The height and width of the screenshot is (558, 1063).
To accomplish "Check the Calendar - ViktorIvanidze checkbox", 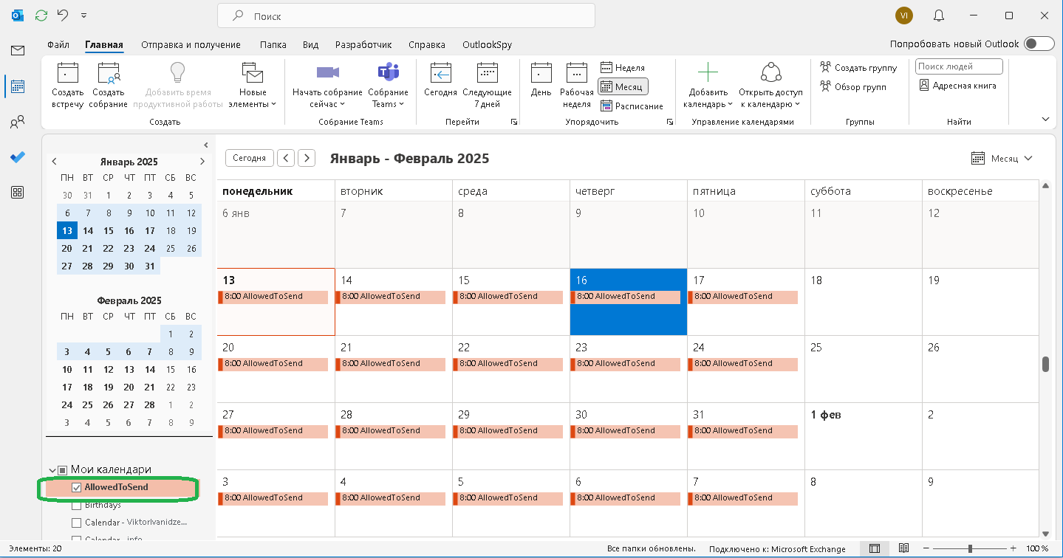I will [x=76, y=523].
